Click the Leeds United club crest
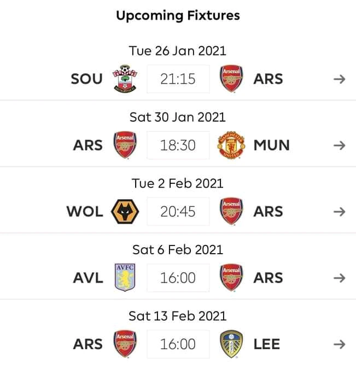Viewport: 356px width, 371px height. (x=230, y=344)
